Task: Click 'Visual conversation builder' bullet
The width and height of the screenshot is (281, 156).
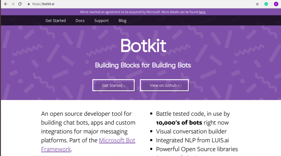Action: [x=191, y=132]
